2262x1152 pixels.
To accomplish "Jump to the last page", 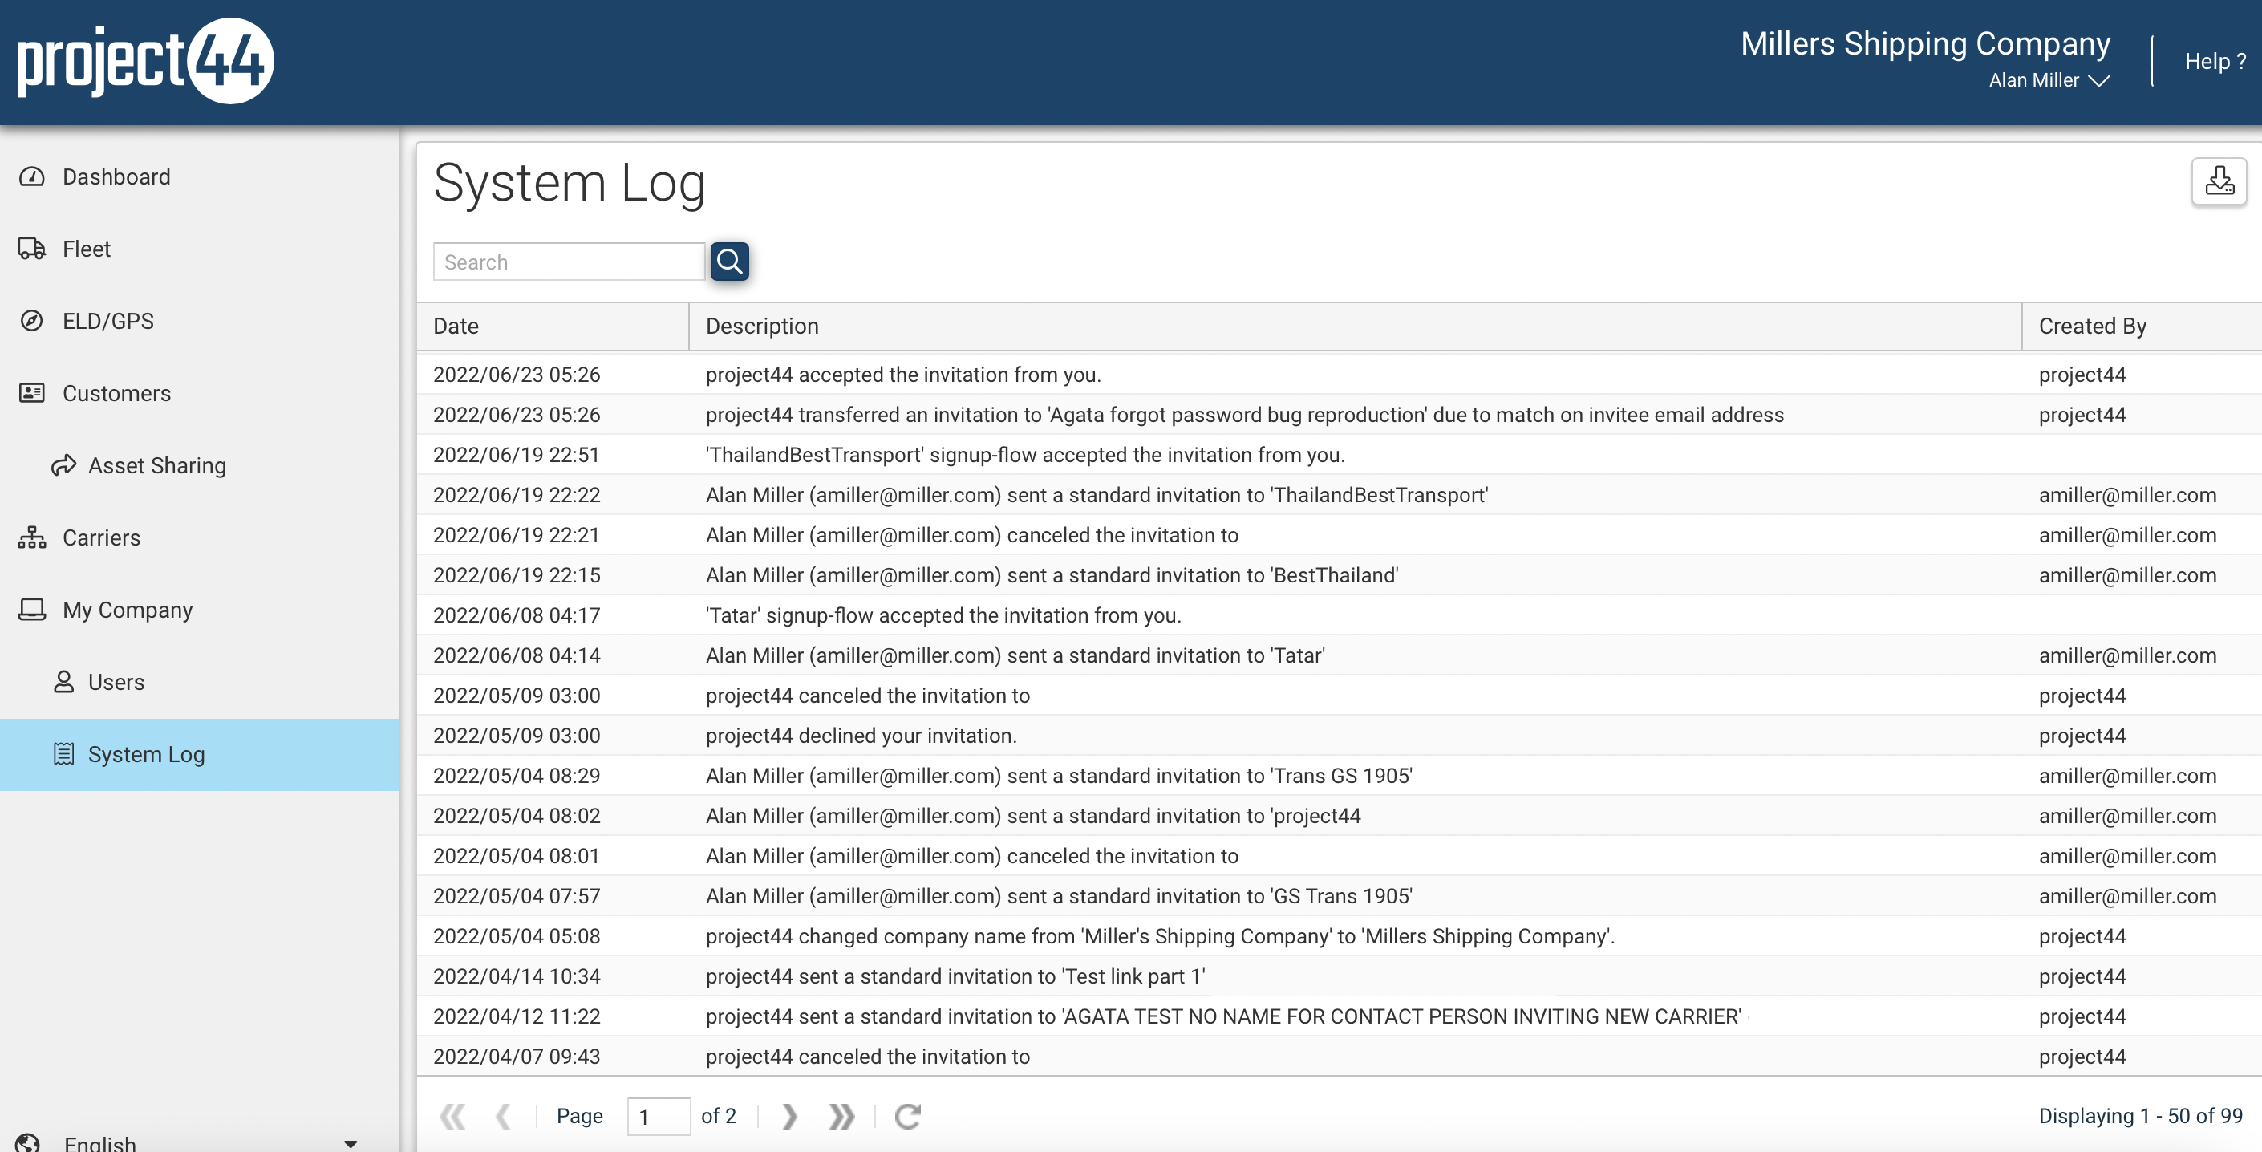I will click(841, 1115).
